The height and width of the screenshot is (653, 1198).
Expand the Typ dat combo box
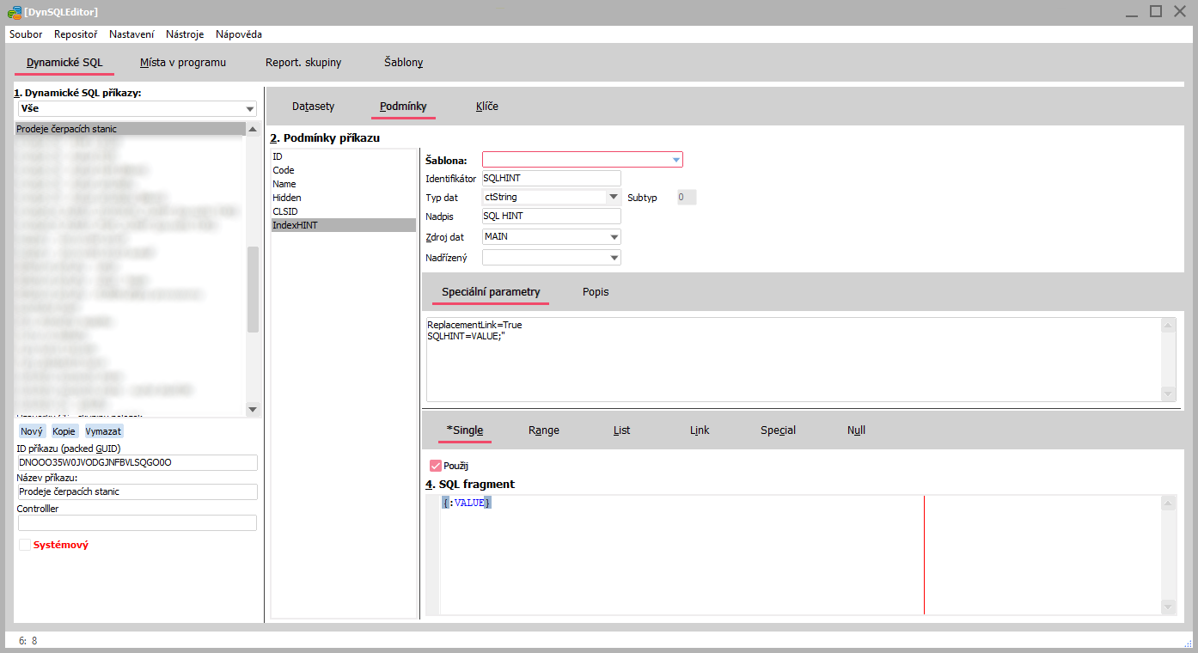pos(614,197)
